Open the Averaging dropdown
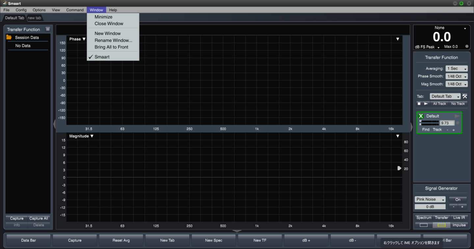Image resolution: width=474 pixels, height=249 pixels. [x=456, y=68]
